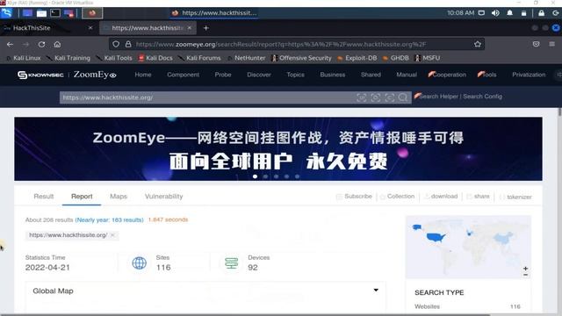Open the Tools menu item
Image resolution: width=562 pixels, height=316 pixels.
click(x=487, y=75)
